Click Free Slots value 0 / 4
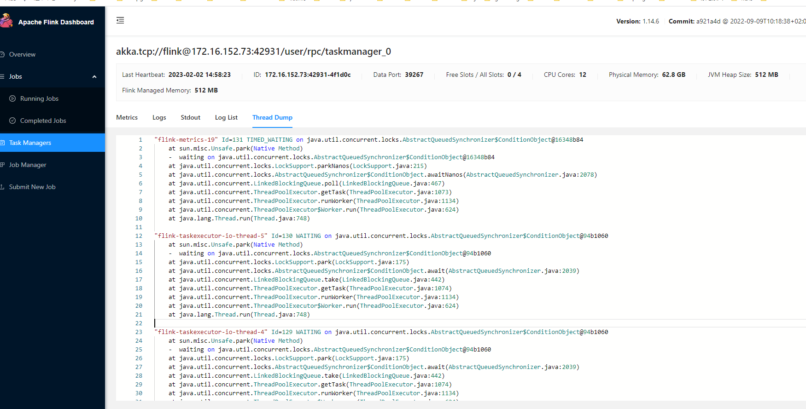Image resolution: width=806 pixels, height=409 pixels. tap(514, 75)
